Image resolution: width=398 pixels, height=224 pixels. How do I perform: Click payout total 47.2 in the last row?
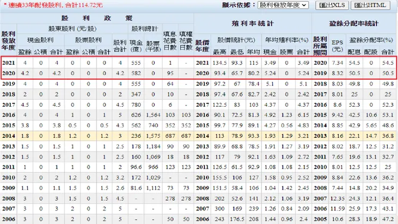pyautogui.click(x=388, y=219)
